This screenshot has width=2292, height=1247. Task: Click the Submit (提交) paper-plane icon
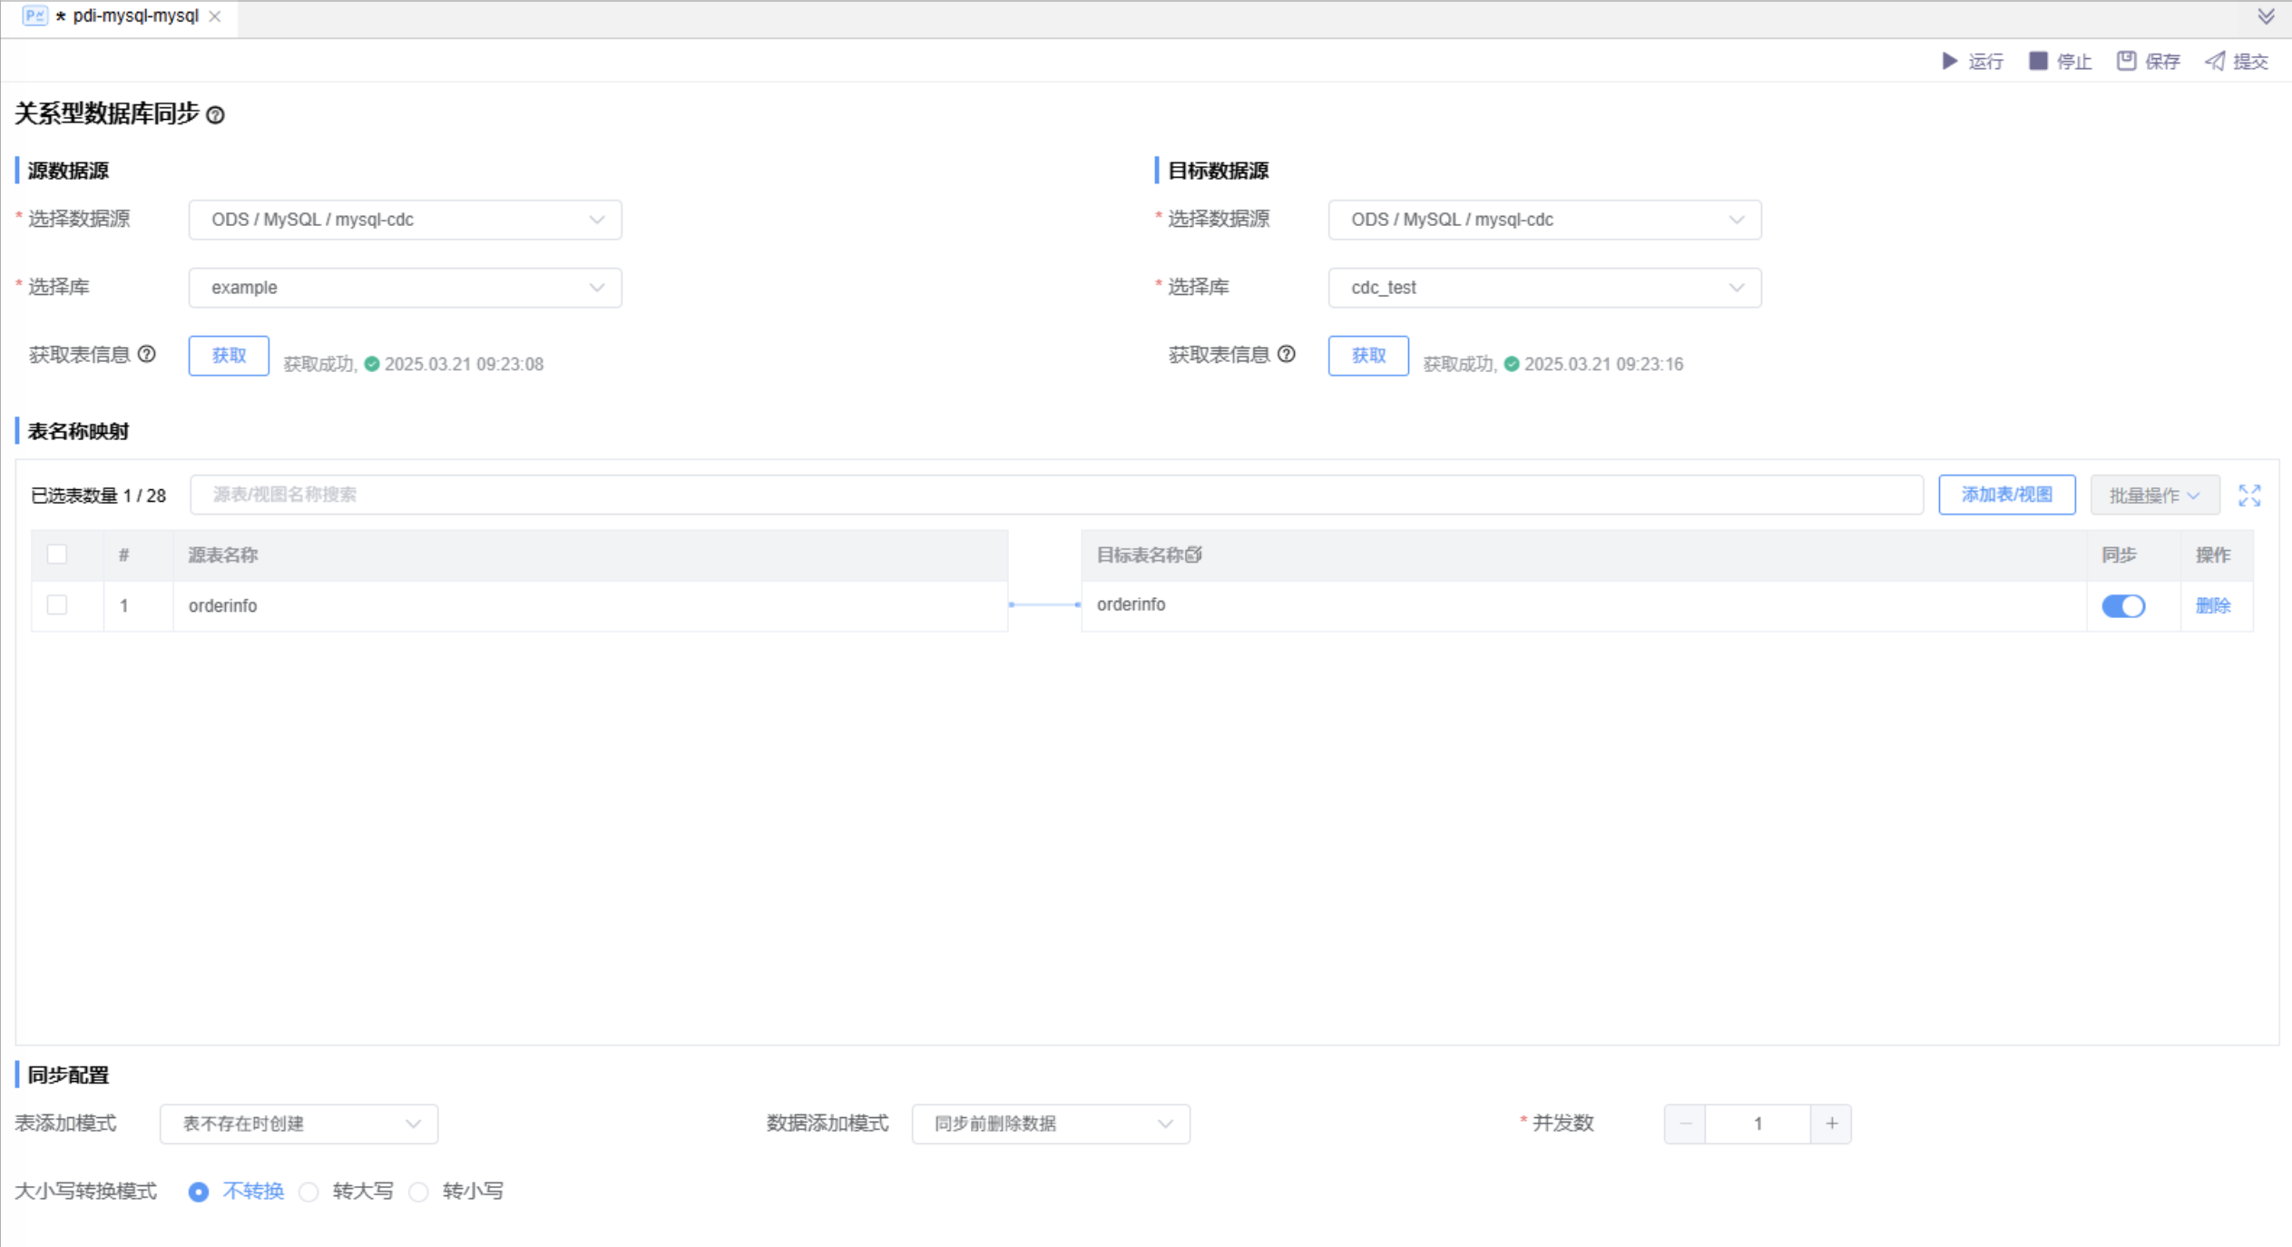(x=2215, y=61)
